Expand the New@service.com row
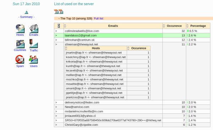Screen dimensions: 213x130 [x=56, y=107]
